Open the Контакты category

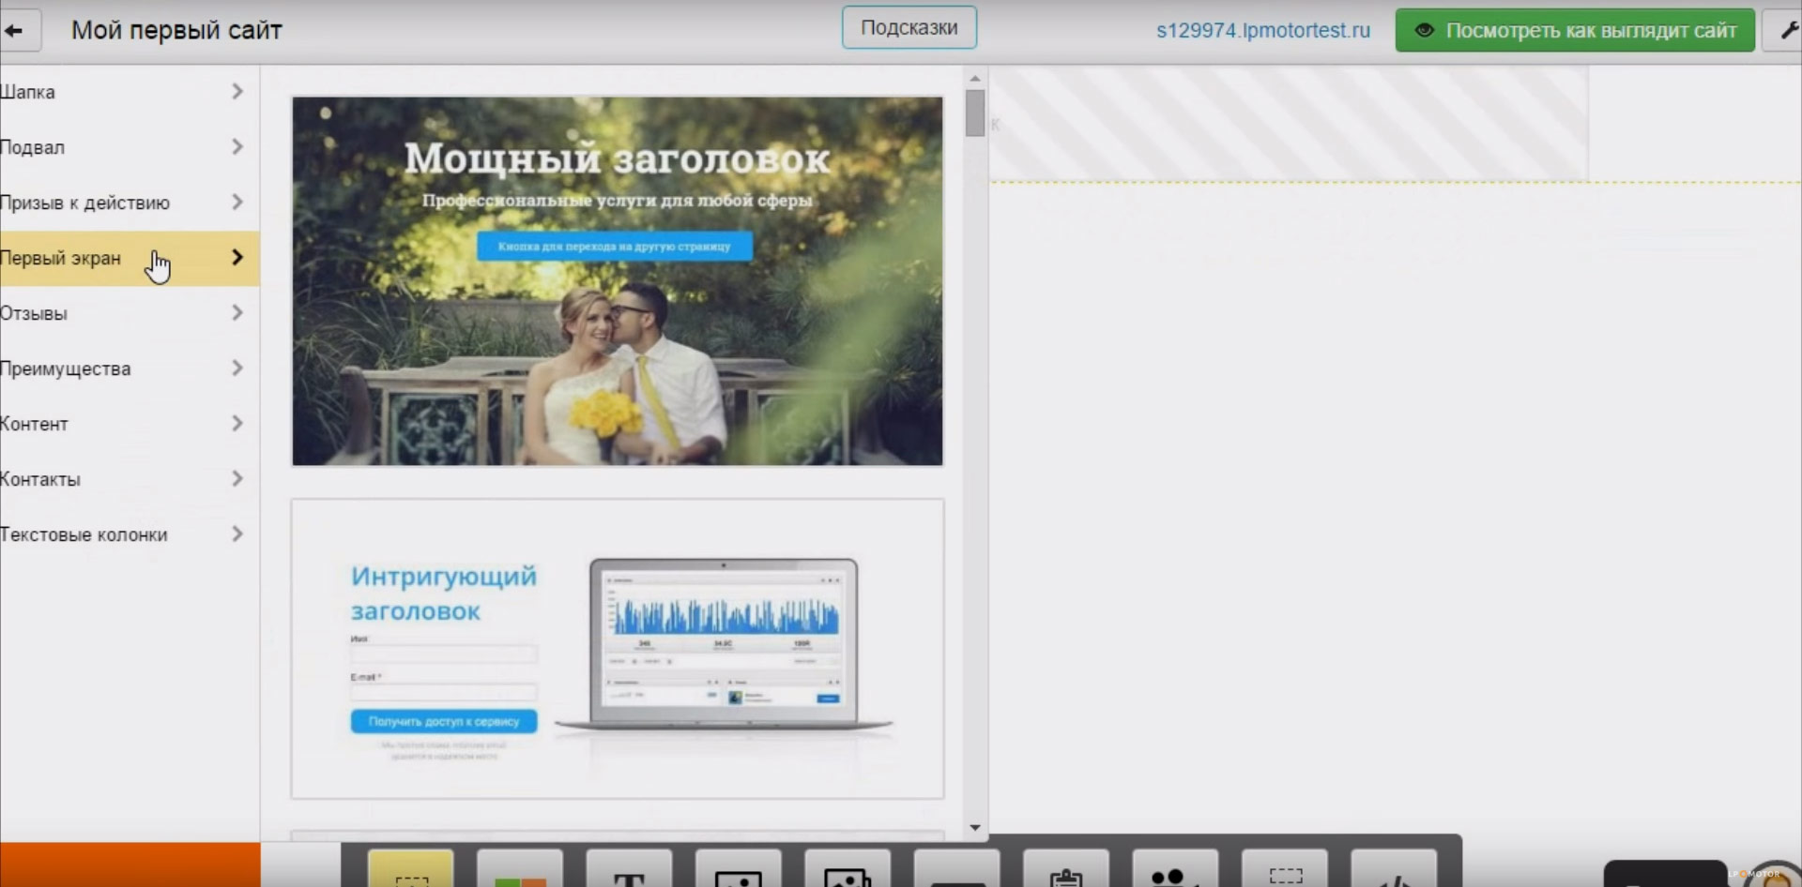(x=122, y=479)
